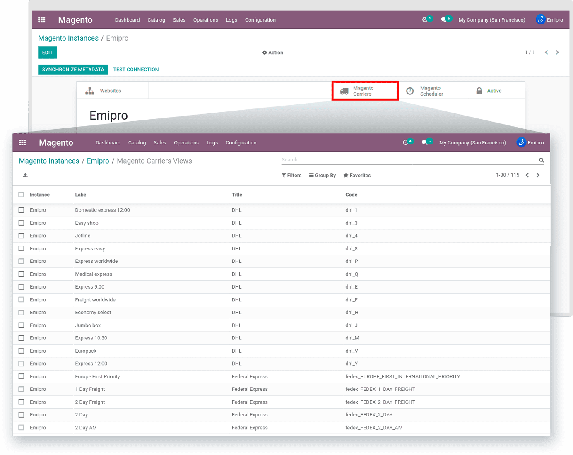This screenshot has width=573, height=455.
Task: Click activities clock icon in back window
Action: [425, 19]
